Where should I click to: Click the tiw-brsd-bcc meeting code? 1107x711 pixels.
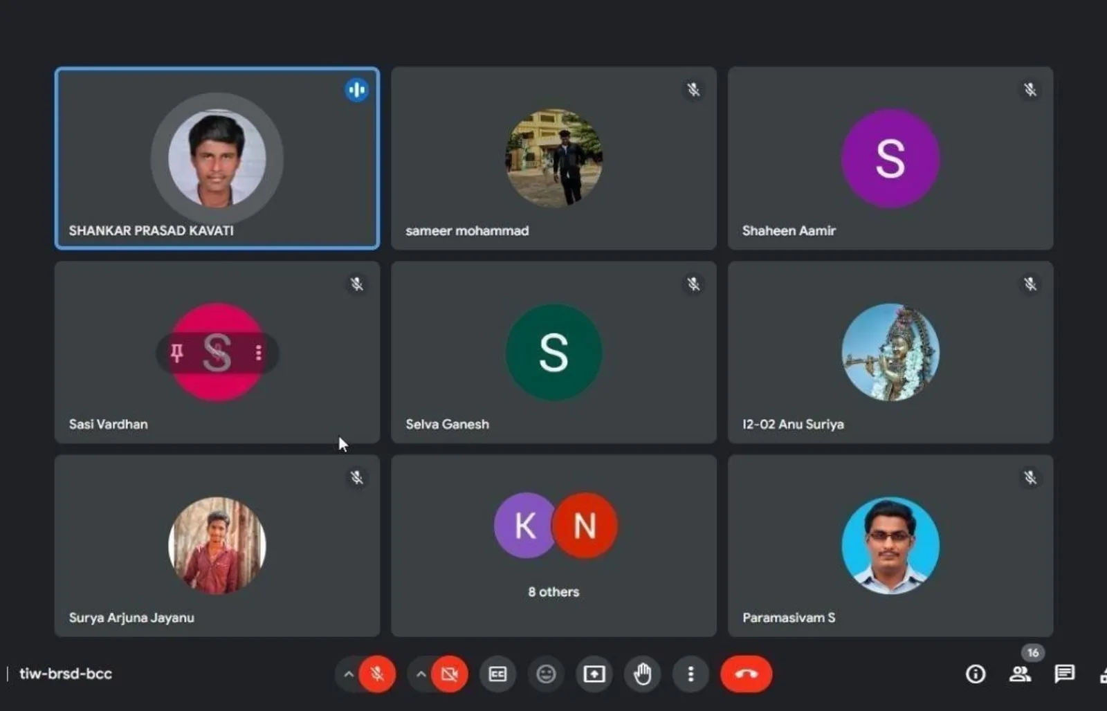[66, 674]
